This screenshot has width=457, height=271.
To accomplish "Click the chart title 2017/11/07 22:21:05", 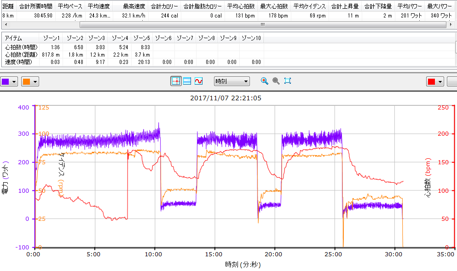I will [x=226, y=98].
